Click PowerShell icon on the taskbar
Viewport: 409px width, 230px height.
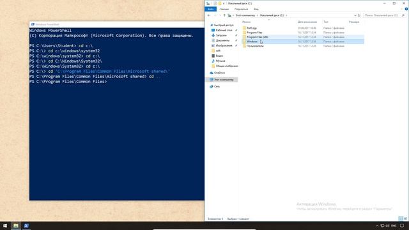point(26,226)
